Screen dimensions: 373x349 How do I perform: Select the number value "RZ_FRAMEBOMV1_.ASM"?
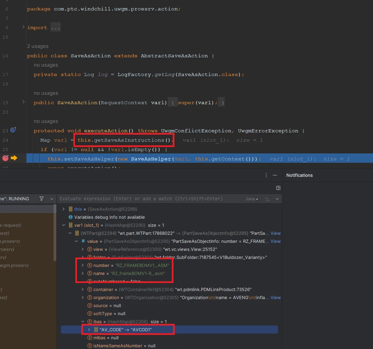(x=142, y=265)
